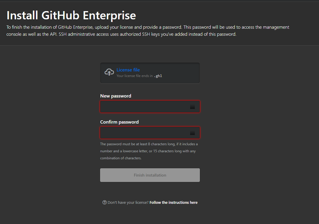The image size is (319, 224).
Task: Click the reveal icon in Confirm password field
Action: [192, 133]
